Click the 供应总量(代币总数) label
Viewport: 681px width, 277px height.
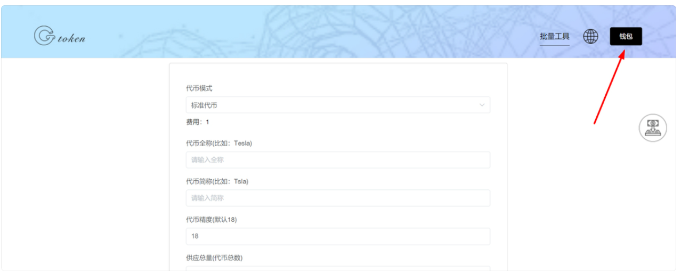pyautogui.click(x=214, y=258)
